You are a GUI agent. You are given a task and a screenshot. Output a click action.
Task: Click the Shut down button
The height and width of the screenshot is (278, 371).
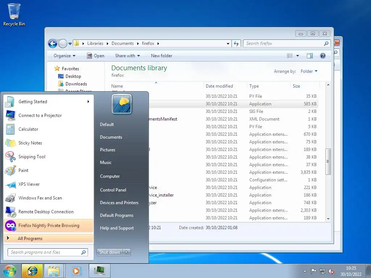click(x=109, y=252)
